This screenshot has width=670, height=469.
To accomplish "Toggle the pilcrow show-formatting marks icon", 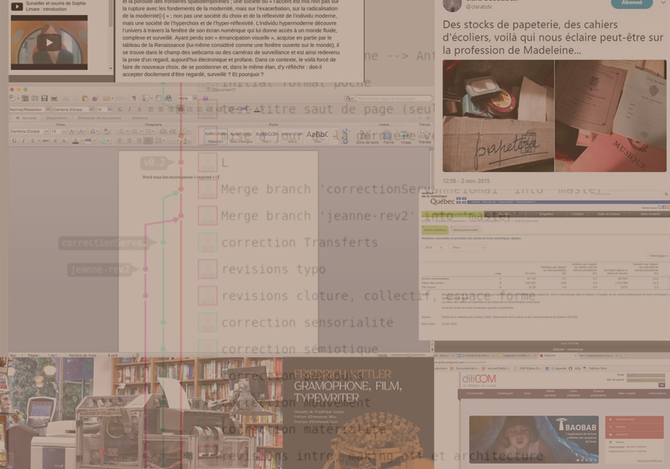I will click(x=134, y=98).
